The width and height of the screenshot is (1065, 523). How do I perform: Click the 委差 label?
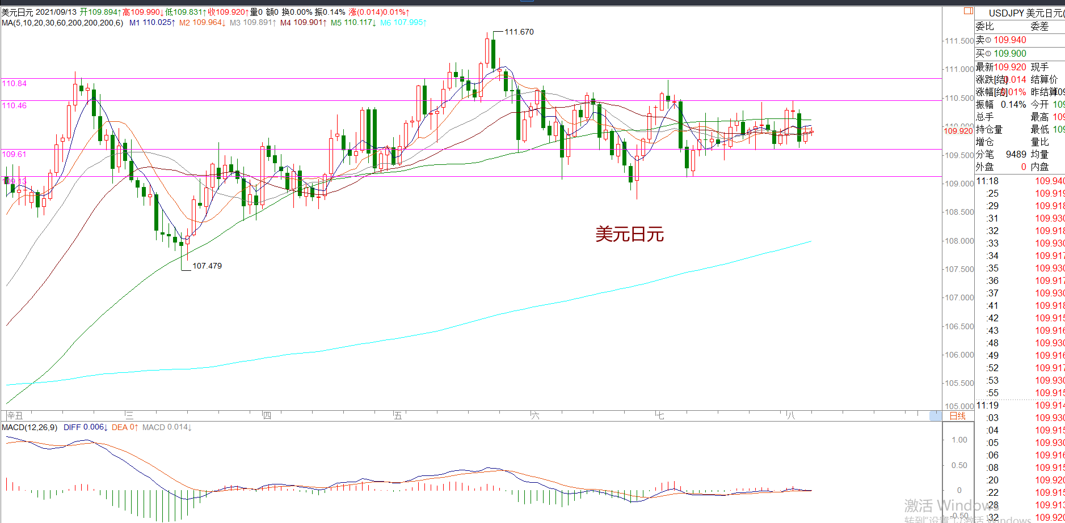click(1039, 26)
